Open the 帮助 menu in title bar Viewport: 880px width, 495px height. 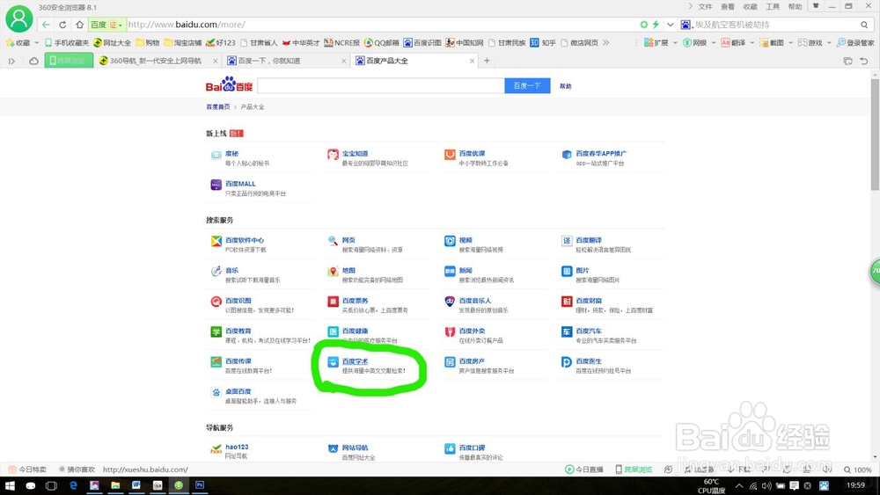pyautogui.click(x=795, y=7)
